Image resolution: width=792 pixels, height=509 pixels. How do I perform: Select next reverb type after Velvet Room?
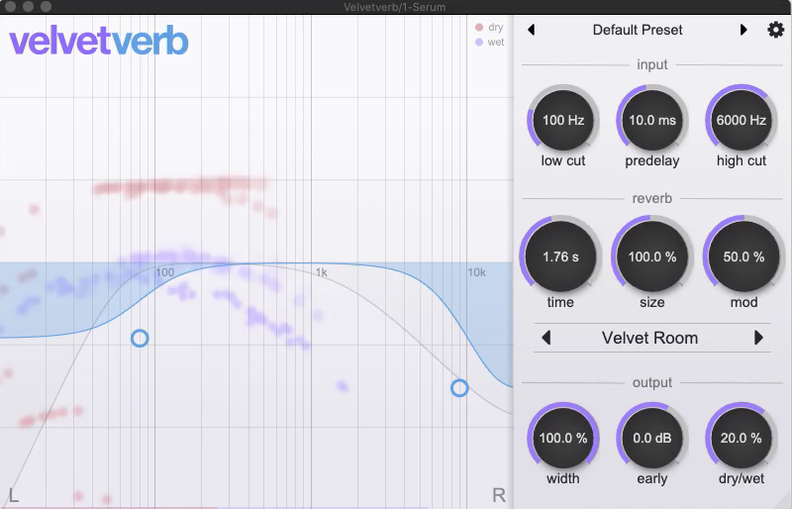758,338
